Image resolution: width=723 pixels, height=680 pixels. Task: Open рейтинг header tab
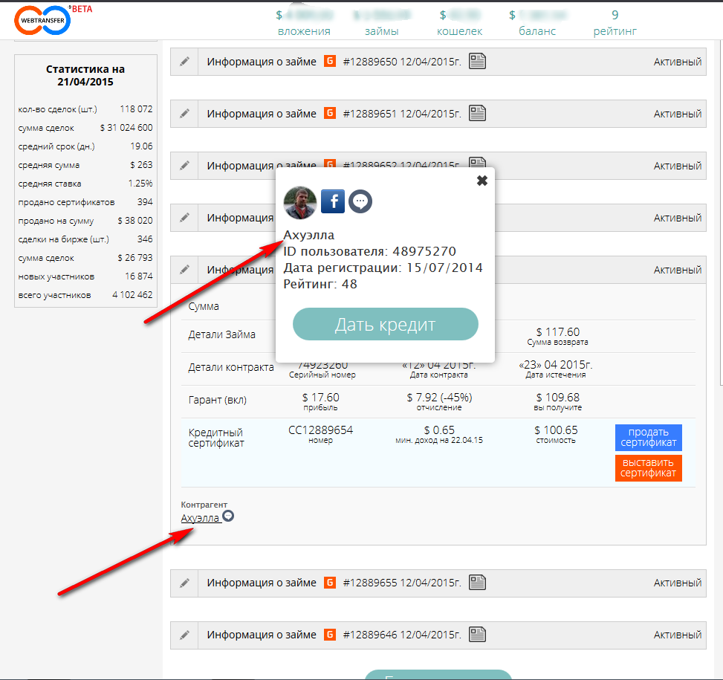[615, 31]
